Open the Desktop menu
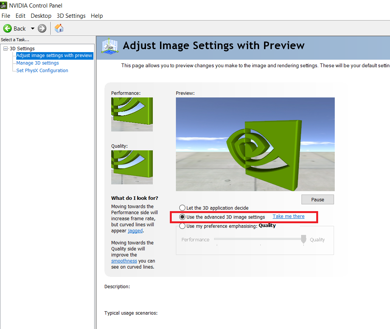The image size is (390, 329). [41, 16]
